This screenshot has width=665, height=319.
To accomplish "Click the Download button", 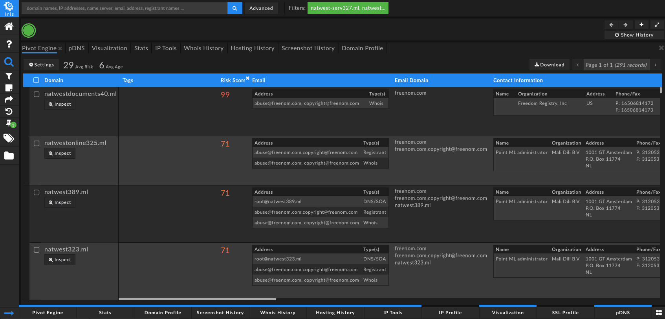I will pyautogui.click(x=549, y=65).
